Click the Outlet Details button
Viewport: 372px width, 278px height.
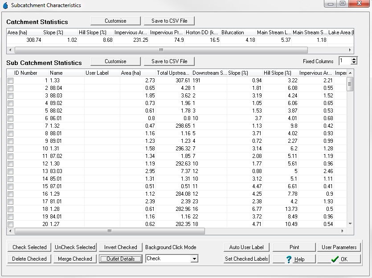click(x=120, y=259)
